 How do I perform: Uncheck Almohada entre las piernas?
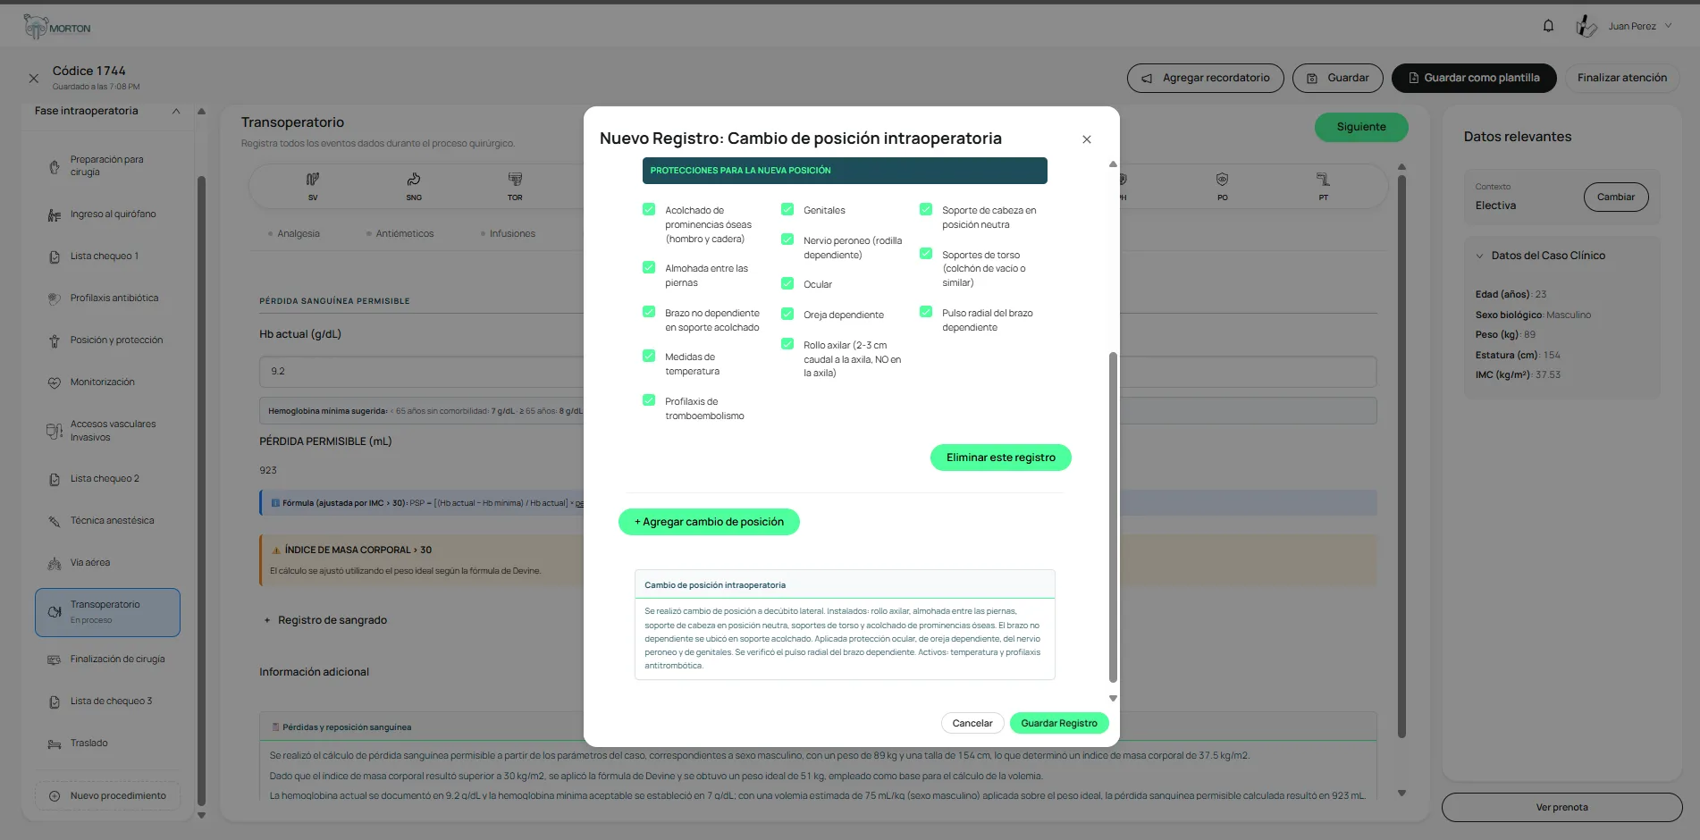649,267
